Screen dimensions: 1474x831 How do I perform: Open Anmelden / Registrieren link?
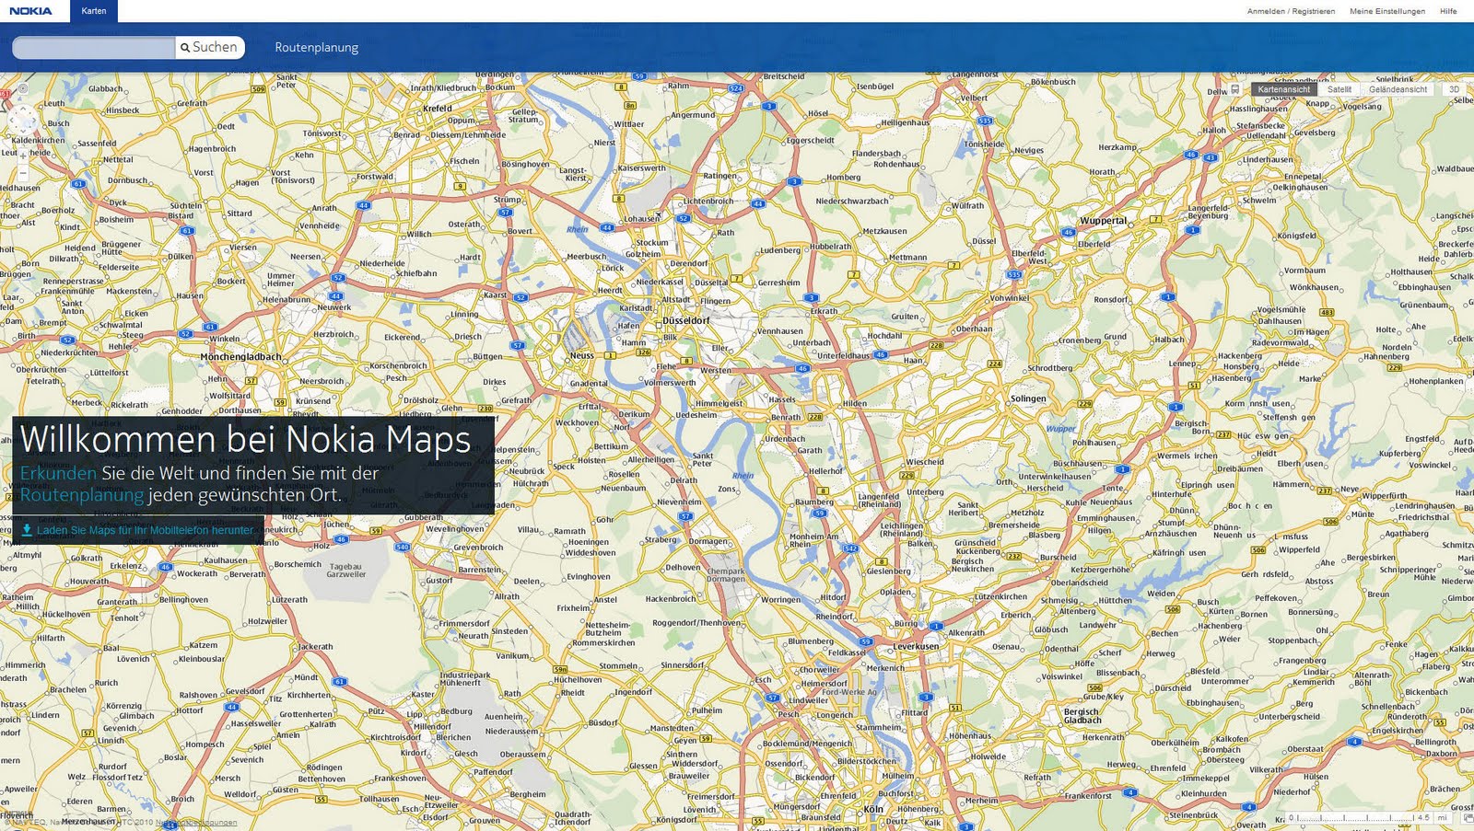(x=1291, y=11)
